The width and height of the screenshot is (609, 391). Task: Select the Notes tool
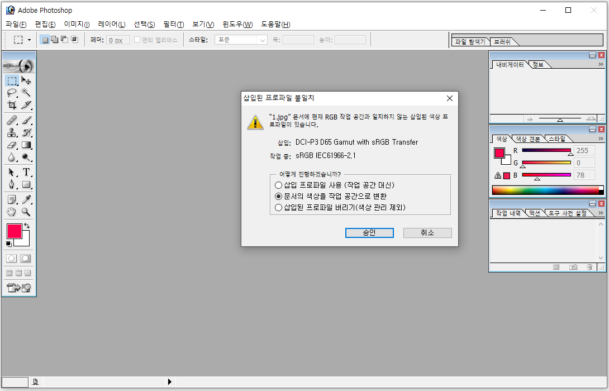(12, 199)
